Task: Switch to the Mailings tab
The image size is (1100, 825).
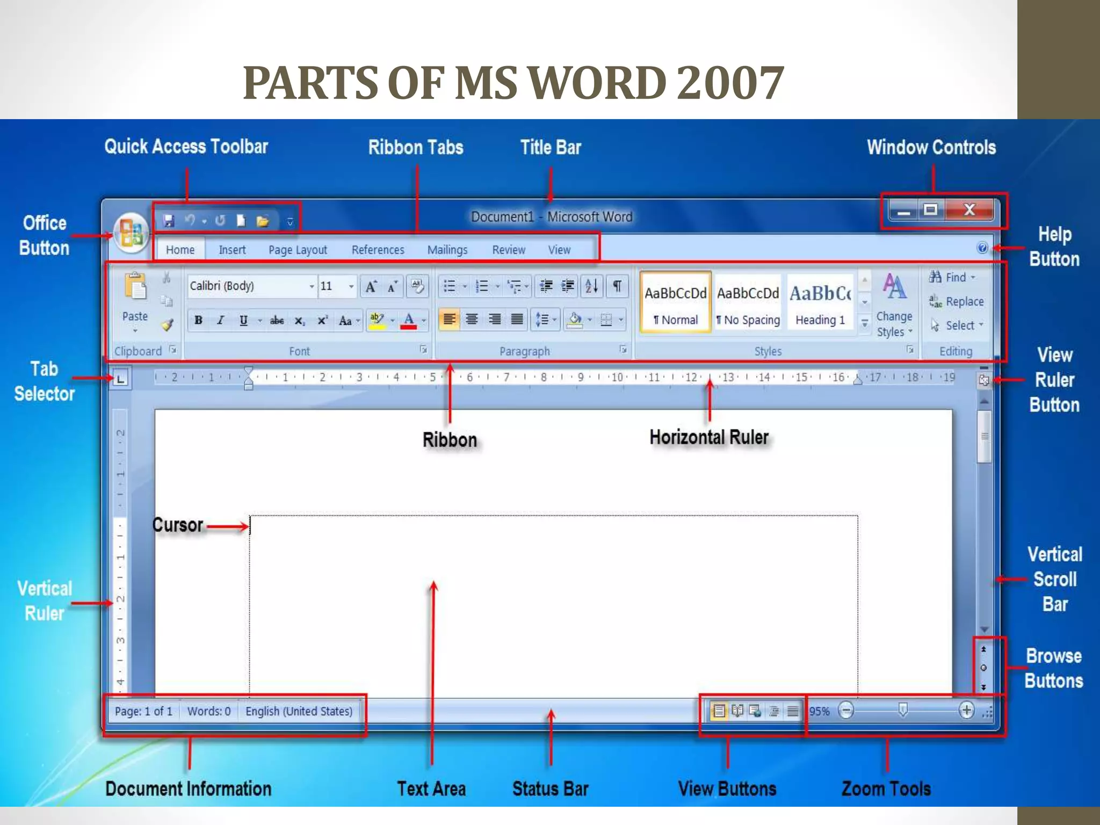Action: pyautogui.click(x=447, y=250)
